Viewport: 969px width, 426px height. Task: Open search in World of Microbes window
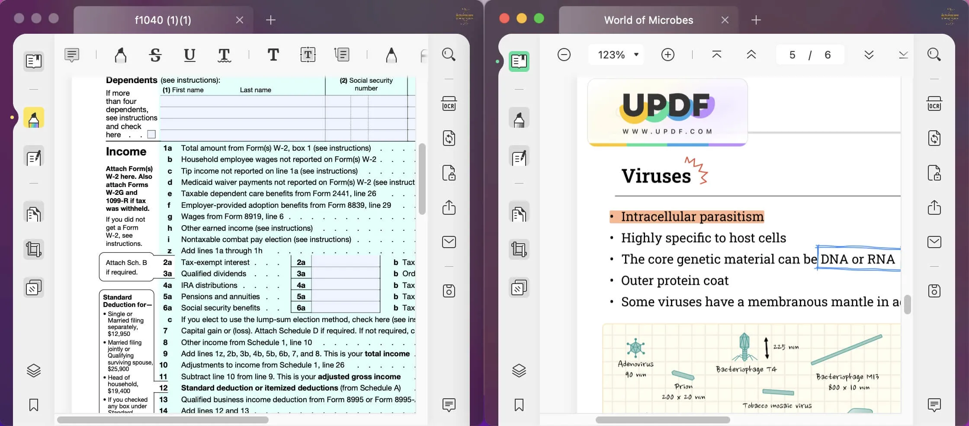tap(934, 55)
